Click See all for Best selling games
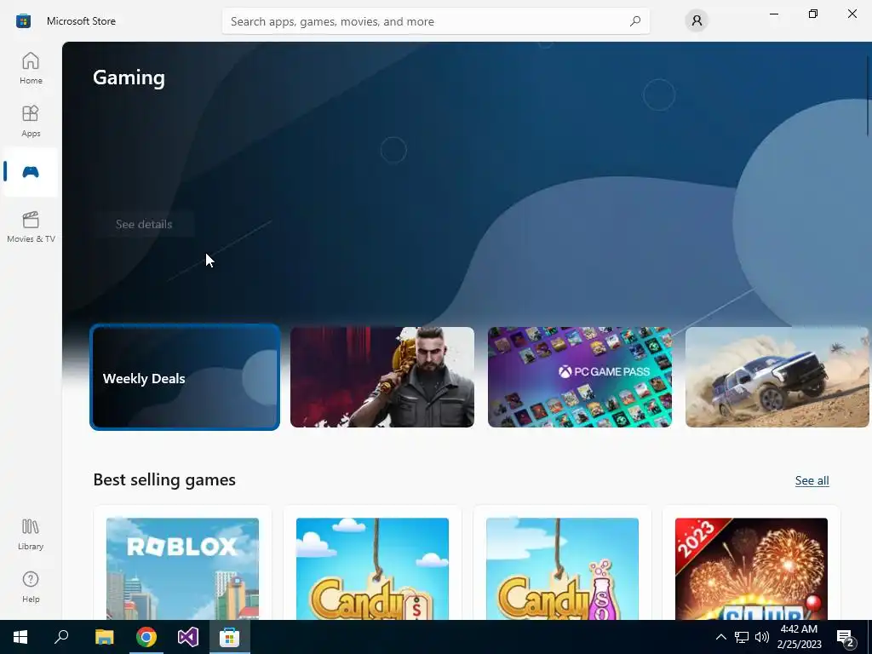 [812, 480]
